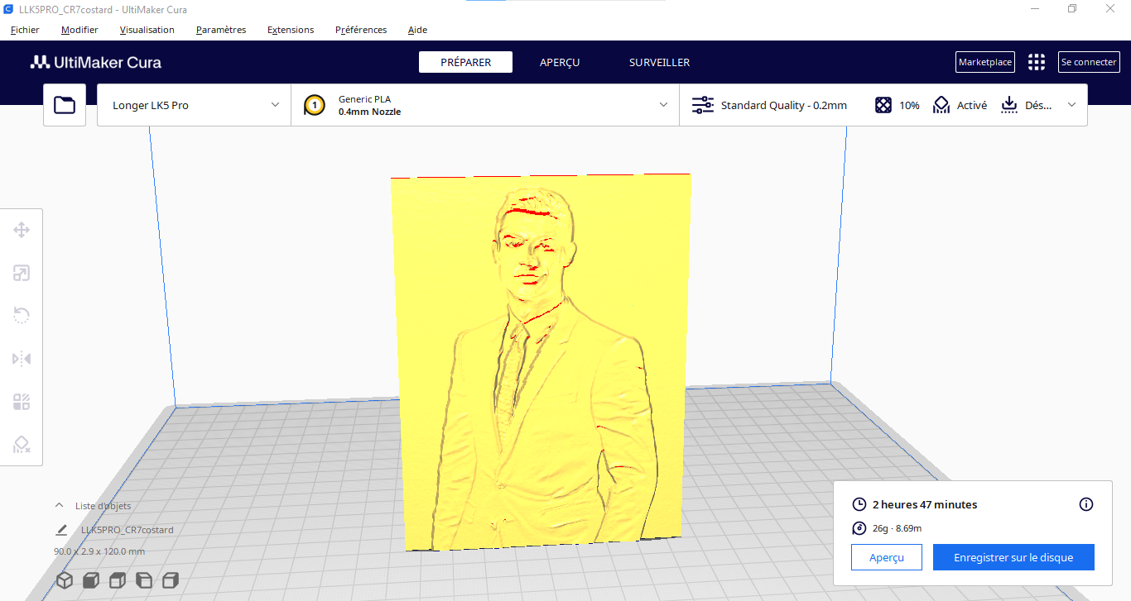The width and height of the screenshot is (1131, 601).
Task: Switch to the SURVEILLER stage tab
Action: 659,62
